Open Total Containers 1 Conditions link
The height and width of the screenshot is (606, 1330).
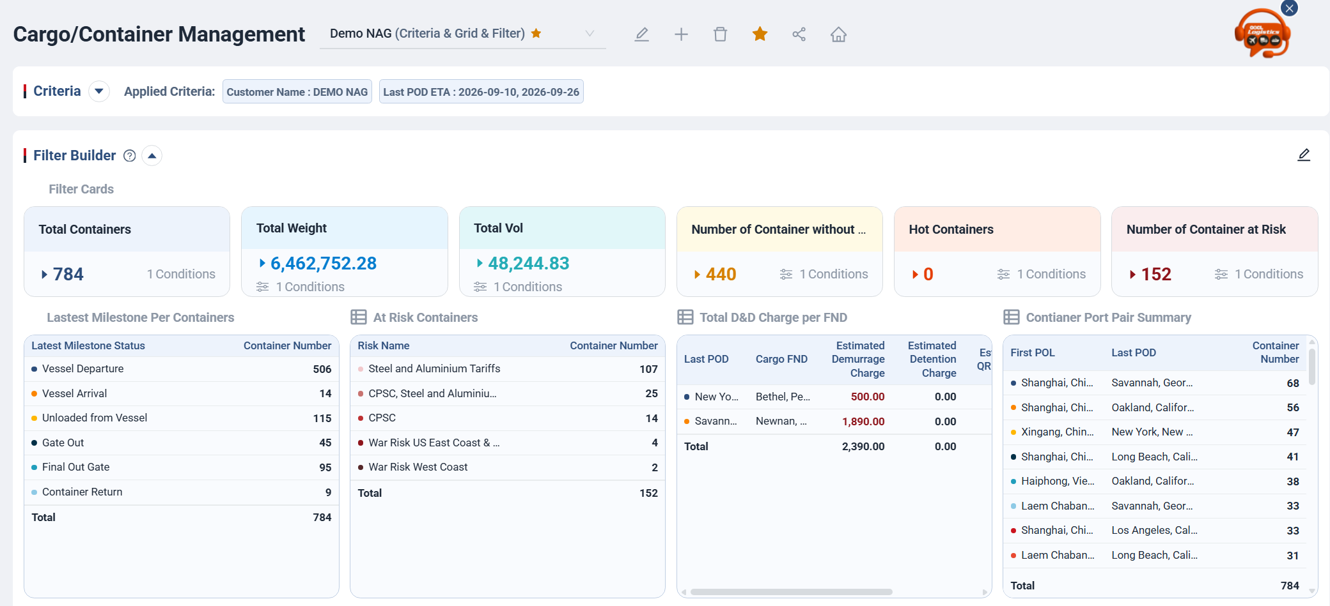point(181,274)
